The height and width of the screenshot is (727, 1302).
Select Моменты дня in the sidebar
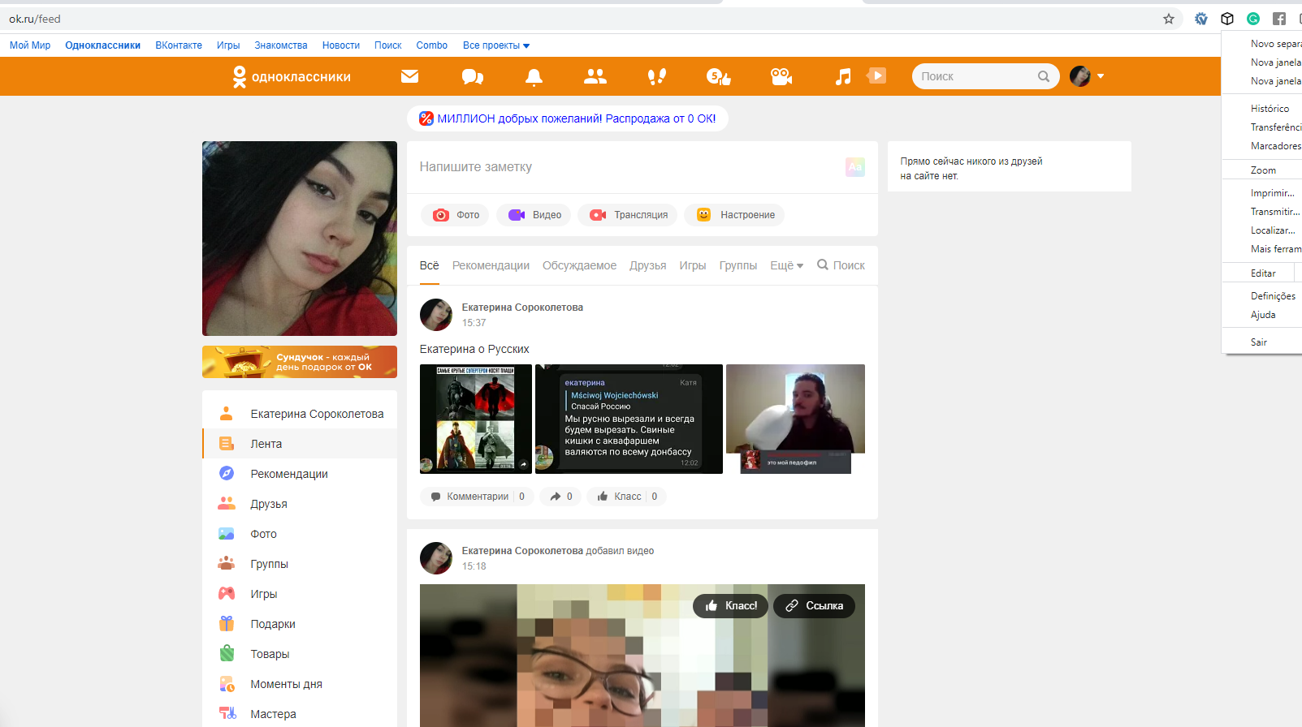pos(300,684)
